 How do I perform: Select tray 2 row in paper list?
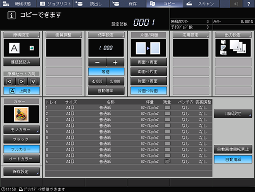(128, 114)
